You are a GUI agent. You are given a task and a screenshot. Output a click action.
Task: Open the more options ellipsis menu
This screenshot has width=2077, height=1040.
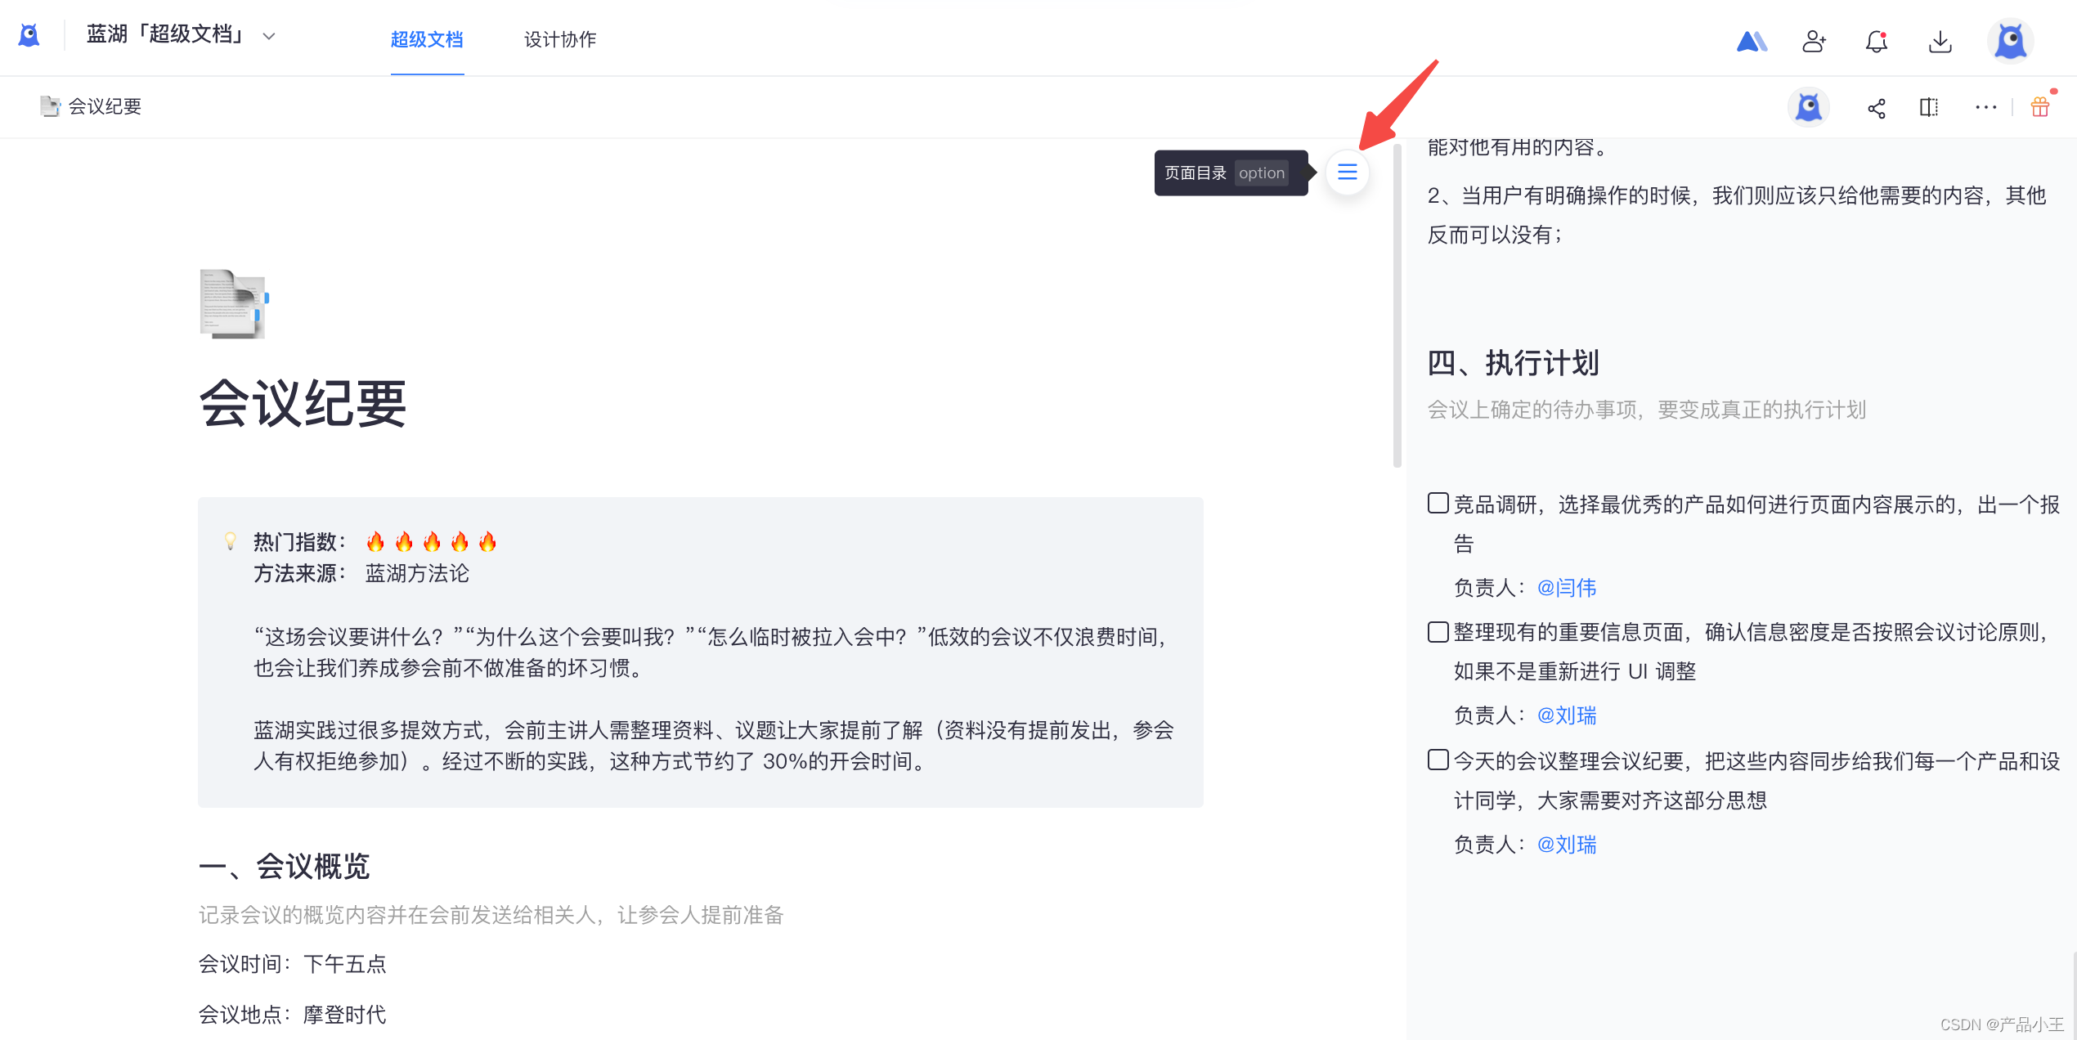point(1985,108)
